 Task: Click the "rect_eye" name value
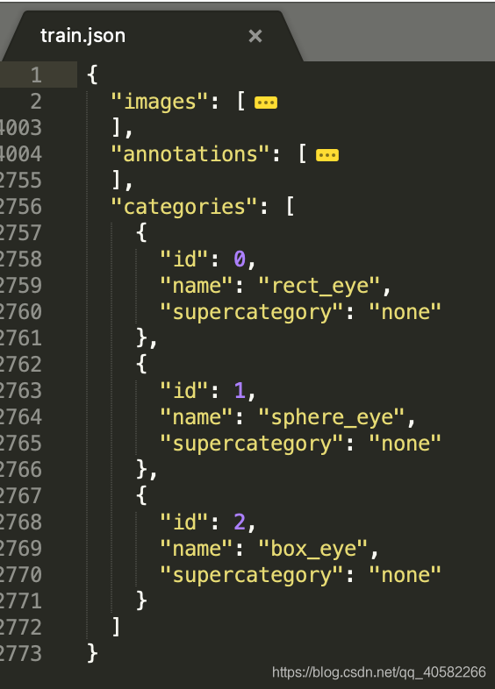tap(319, 286)
